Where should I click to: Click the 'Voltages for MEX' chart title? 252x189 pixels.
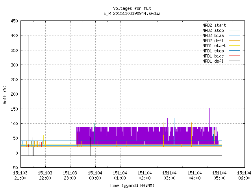pyautogui.click(x=132, y=8)
